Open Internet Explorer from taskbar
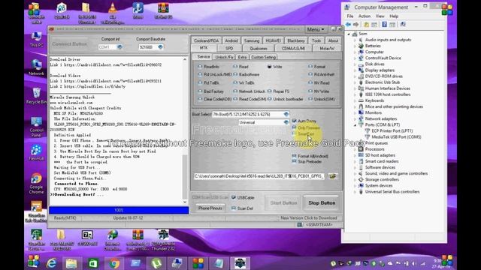Viewport: 481px width, 270px height. coord(52,263)
